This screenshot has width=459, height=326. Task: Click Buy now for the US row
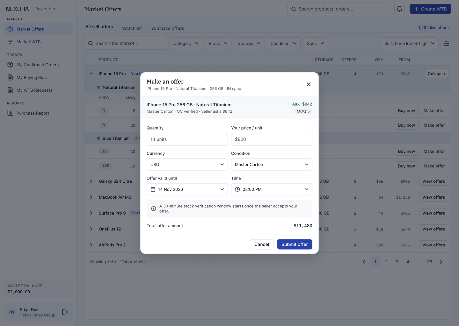(406, 151)
